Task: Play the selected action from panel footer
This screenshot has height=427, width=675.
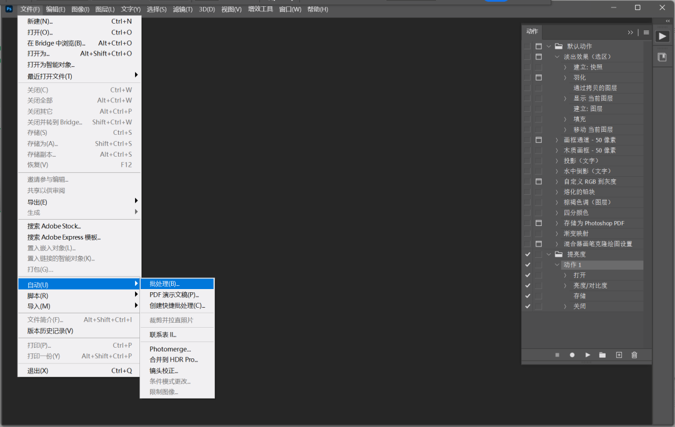Action: [x=587, y=355]
